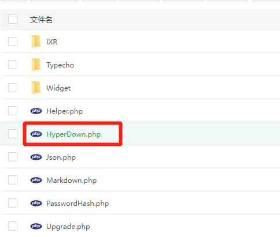Click the PHP icon beside Json.php
280x237 pixels.
click(x=36, y=157)
